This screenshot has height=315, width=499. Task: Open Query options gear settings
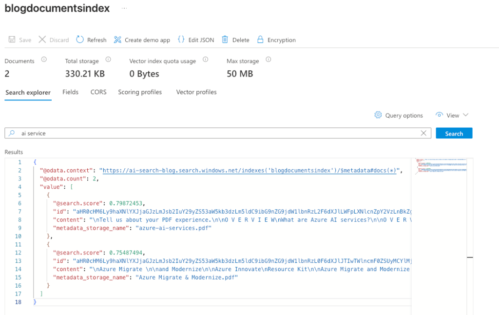[378, 115]
